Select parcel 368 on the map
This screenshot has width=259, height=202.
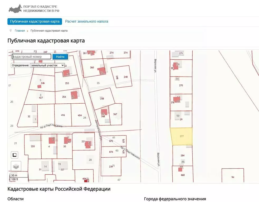pos(103,116)
